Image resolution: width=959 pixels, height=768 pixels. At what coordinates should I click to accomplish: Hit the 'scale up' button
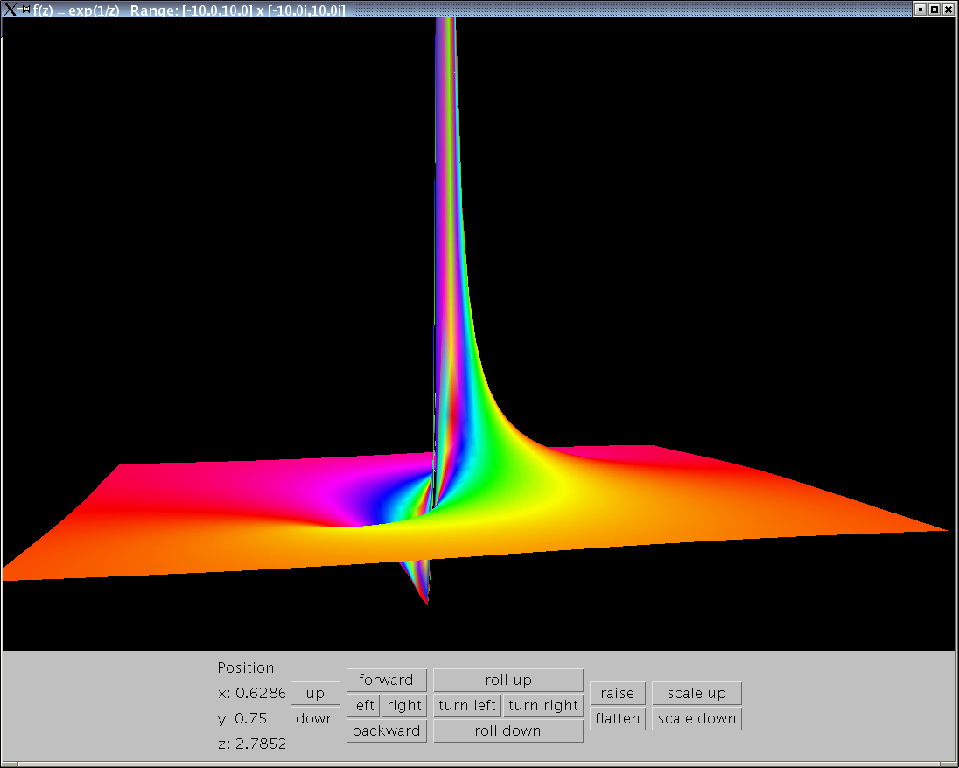(x=696, y=693)
